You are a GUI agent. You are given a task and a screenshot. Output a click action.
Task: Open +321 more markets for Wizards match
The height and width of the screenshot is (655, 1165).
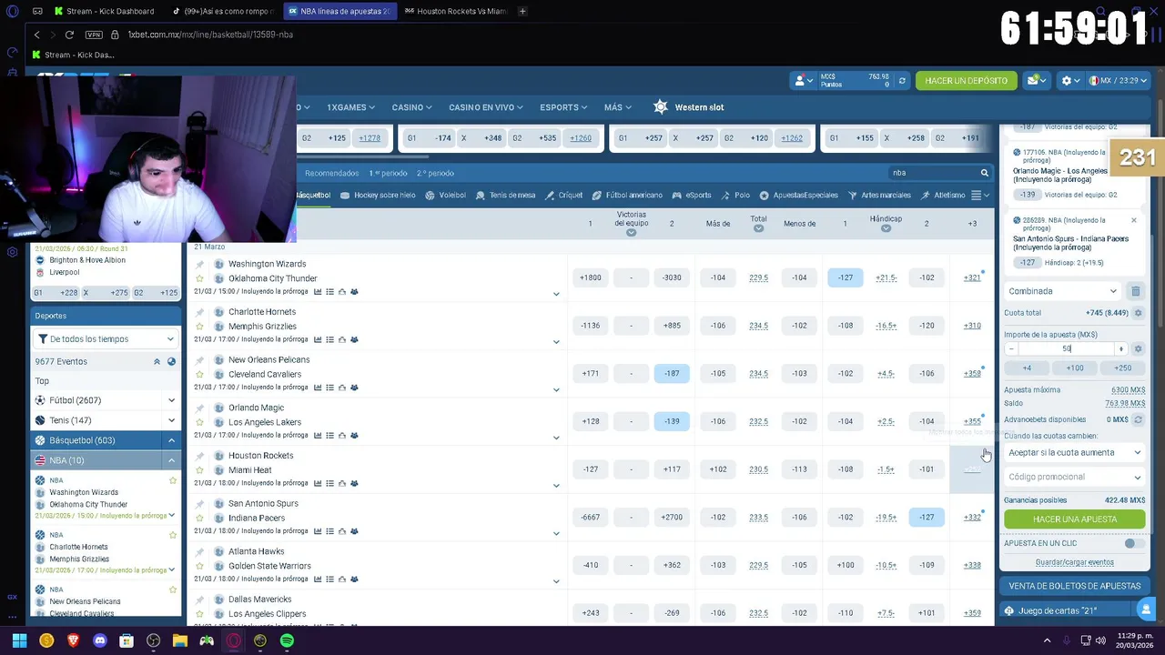pyautogui.click(x=972, y=277)
